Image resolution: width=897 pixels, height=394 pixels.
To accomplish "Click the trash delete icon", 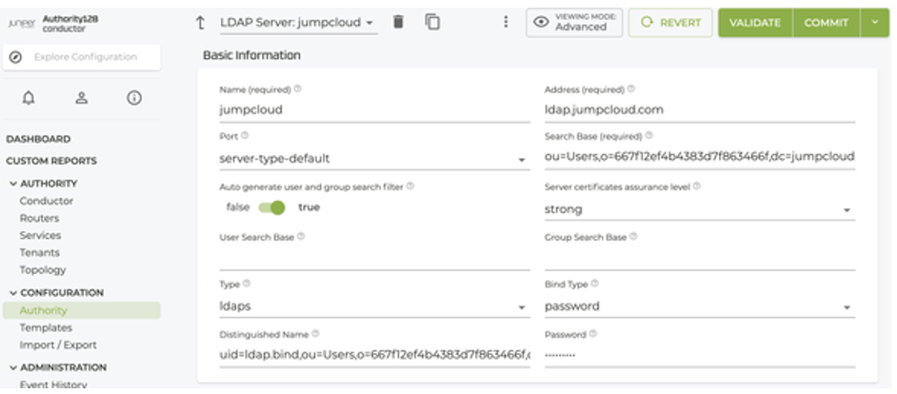I will (399, 22).
